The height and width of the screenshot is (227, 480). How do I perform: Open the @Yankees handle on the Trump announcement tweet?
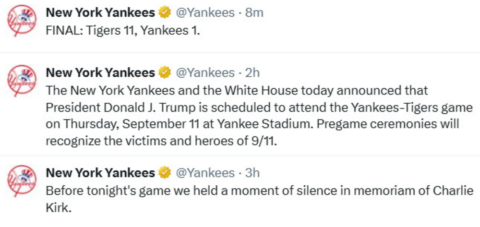[205, 73]
